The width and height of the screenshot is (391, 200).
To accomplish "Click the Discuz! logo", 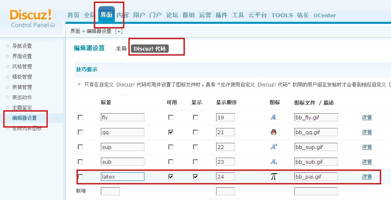I will coord(31,15).
